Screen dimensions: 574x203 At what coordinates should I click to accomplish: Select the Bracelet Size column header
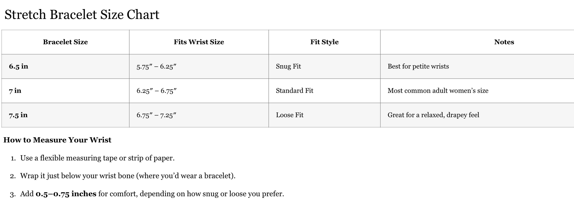[65, 42]
